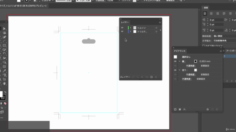Select the Pen tool
The image size is (236, 132).
pos(4,37)
